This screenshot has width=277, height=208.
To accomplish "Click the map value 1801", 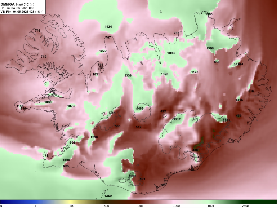I will 226,120.
